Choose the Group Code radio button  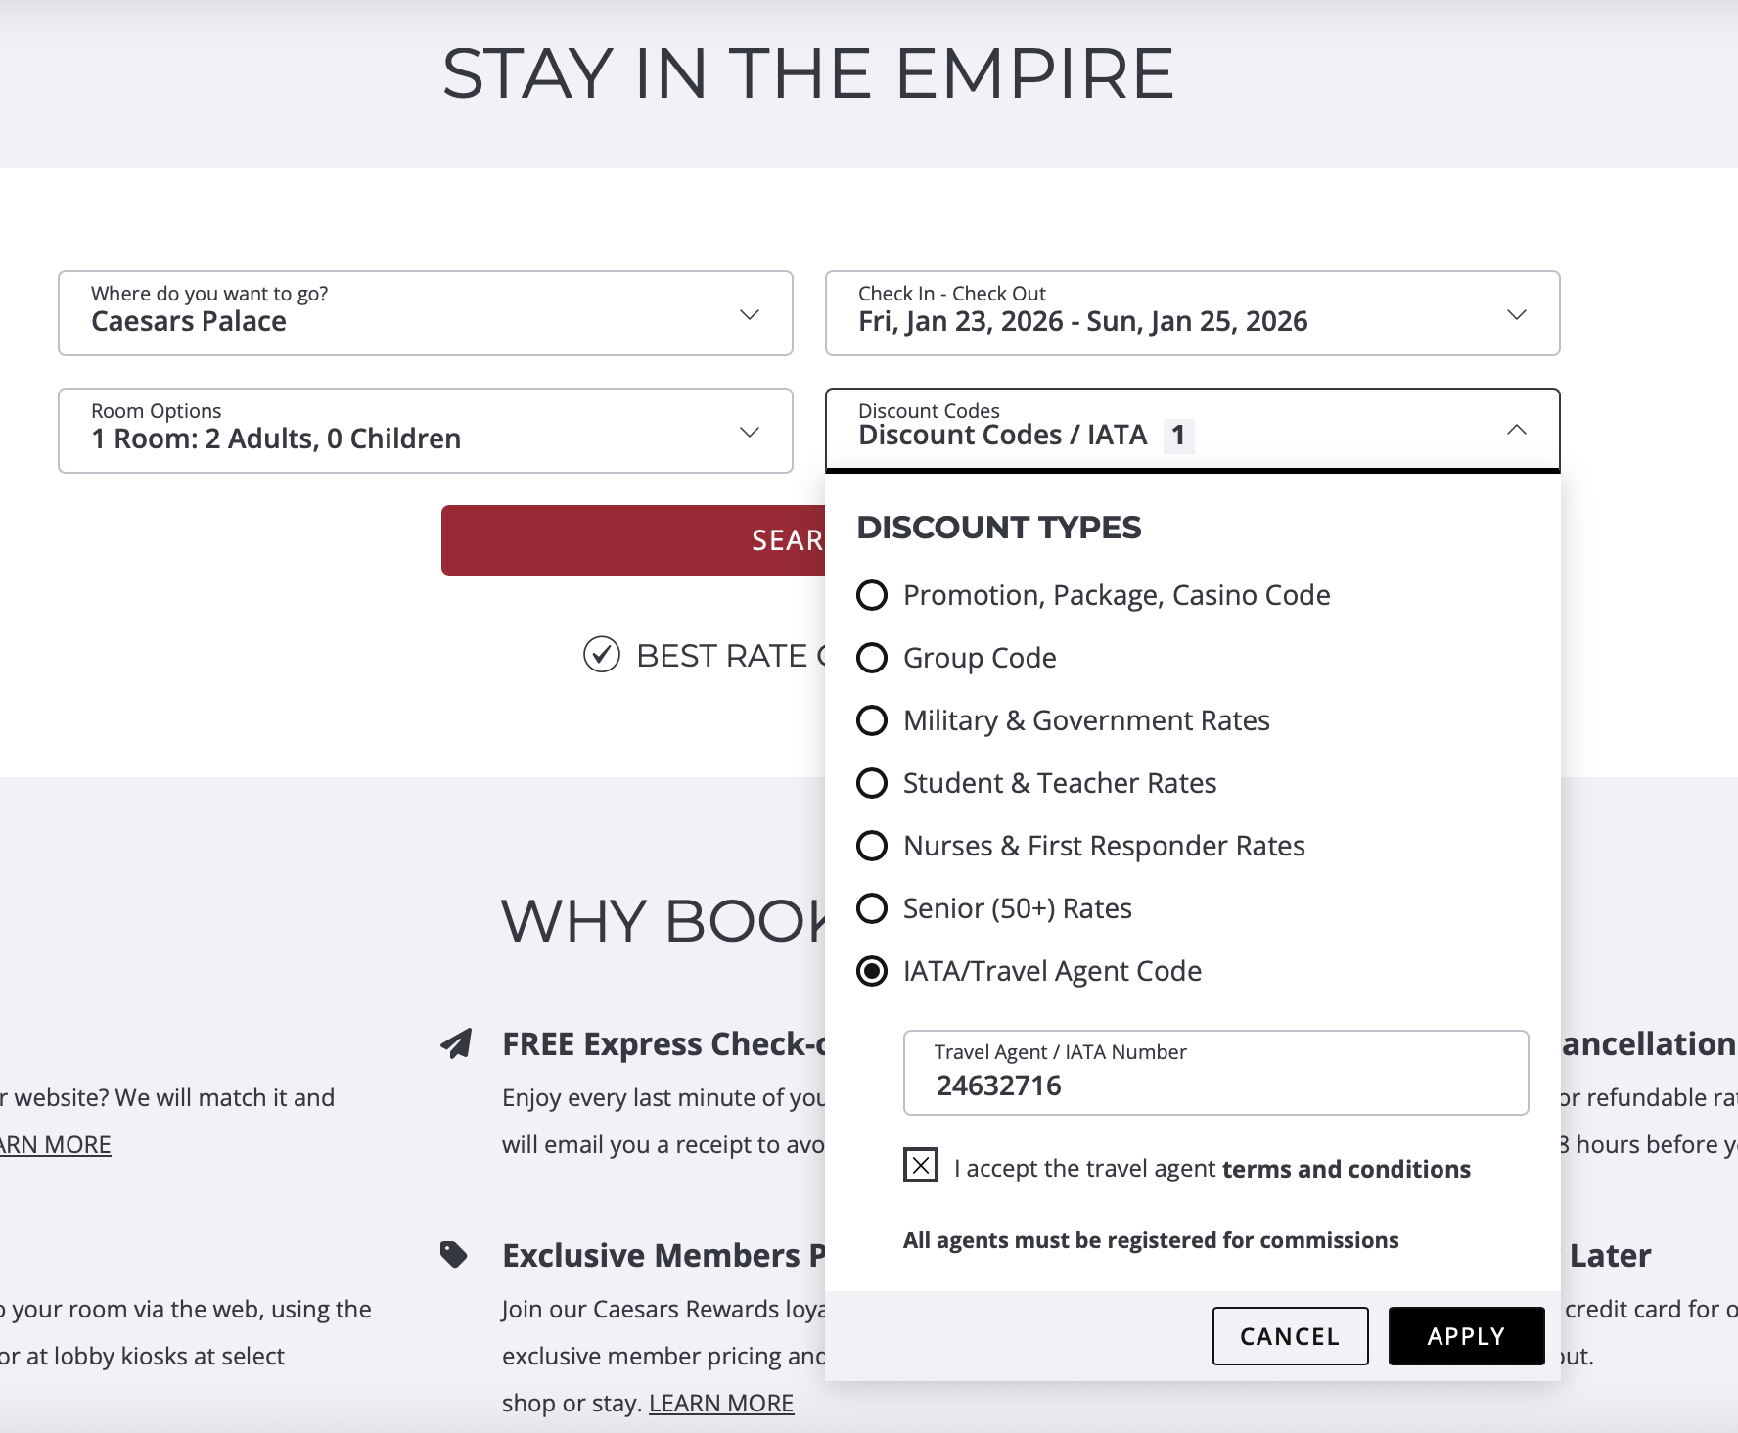(872, 658)
